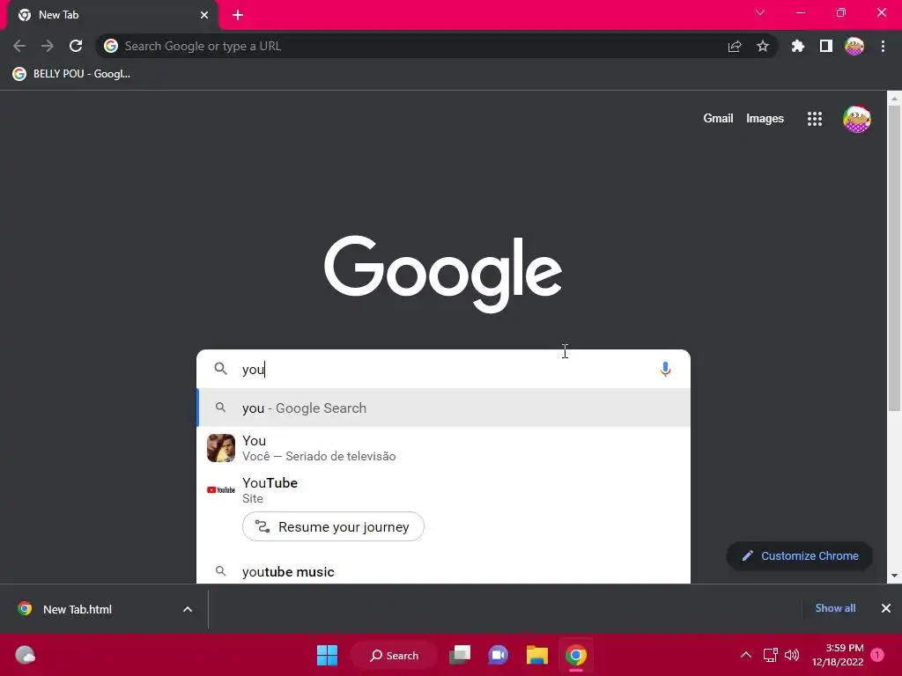Click the Google logo
This screenshot has height=676, width=902.
point(443,273)
